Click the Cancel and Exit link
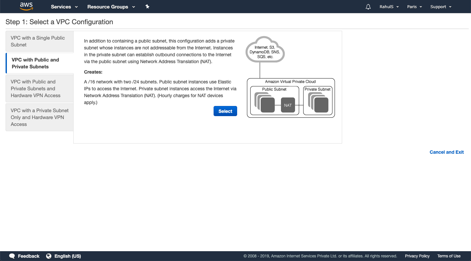Viewport: 471px width, 261px height. pyautogui.click(x=446, y=152)
